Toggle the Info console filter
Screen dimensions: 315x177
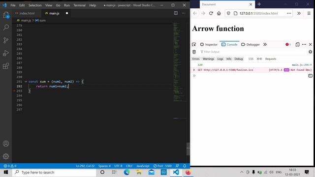(x=229, y=59)
